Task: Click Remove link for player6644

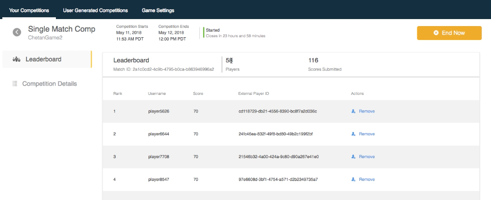Action: tap(367, 134)
